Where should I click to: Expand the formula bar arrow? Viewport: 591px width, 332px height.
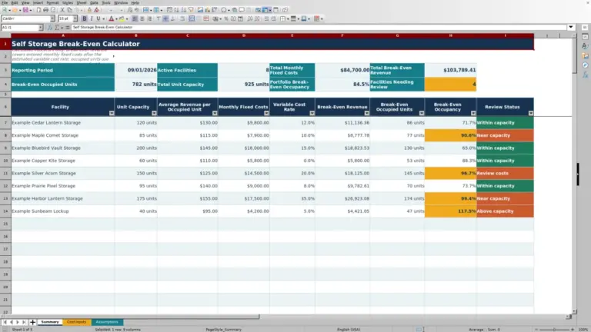coord(571,27)
